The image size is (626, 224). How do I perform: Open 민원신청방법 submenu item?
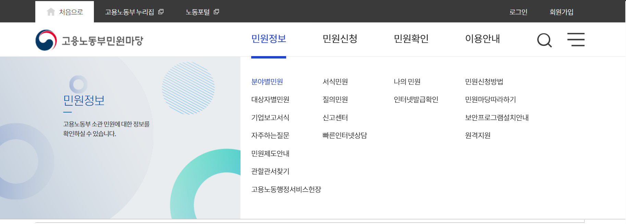[484, 82]
